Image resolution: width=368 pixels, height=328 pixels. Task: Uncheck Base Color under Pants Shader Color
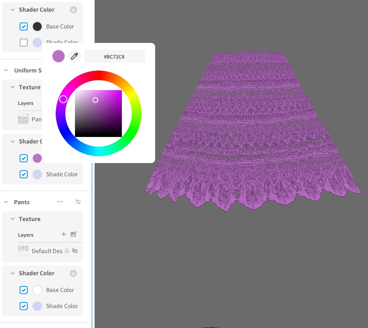(x=23, y=290)
